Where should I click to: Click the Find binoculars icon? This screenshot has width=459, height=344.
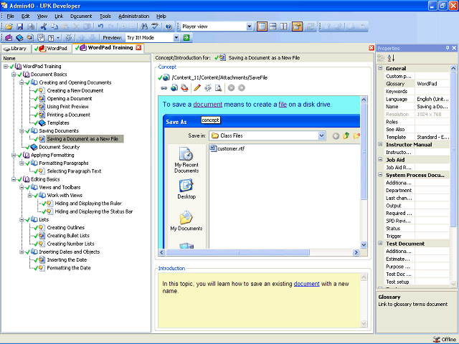144,27
